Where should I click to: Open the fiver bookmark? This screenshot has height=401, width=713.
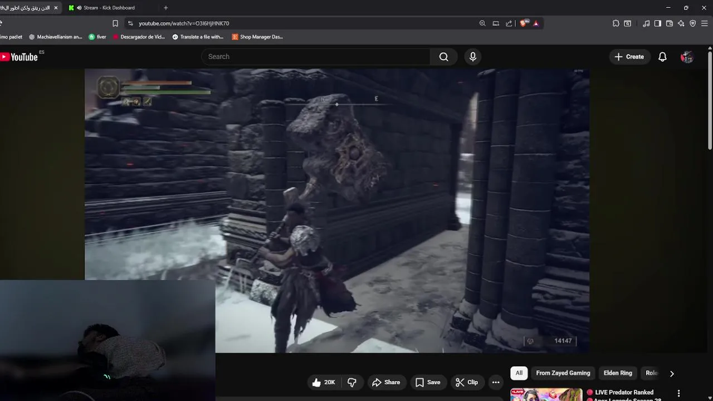[x=97, y=37]
